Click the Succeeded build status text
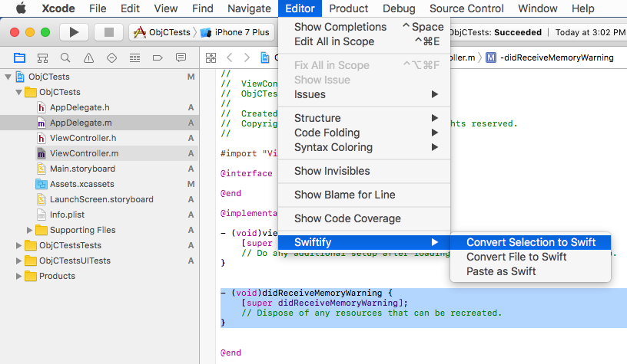The image size is (627, 364). coord(518,32)
